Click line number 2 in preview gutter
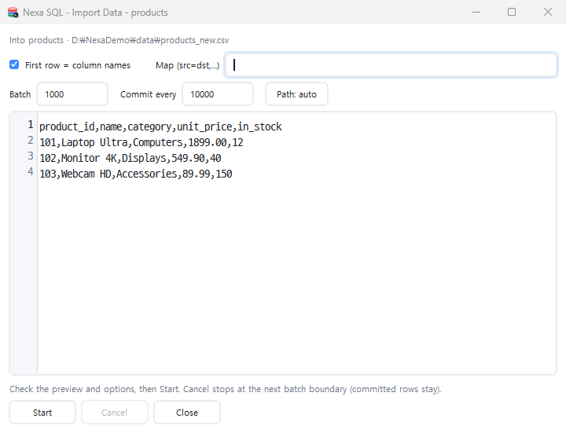Viewport: 566px width, 433px height. click(x=31, y=141)
